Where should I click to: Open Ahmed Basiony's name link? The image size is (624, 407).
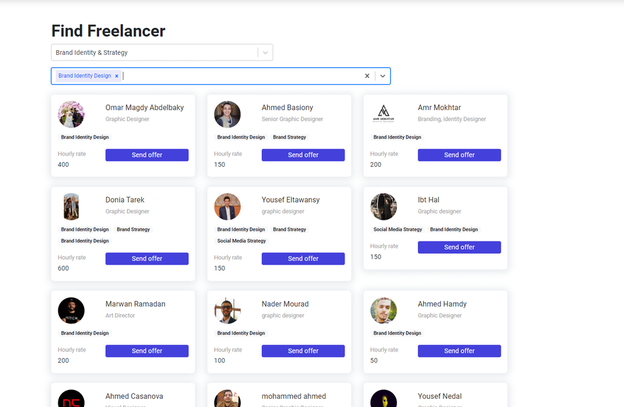(287, 107)
